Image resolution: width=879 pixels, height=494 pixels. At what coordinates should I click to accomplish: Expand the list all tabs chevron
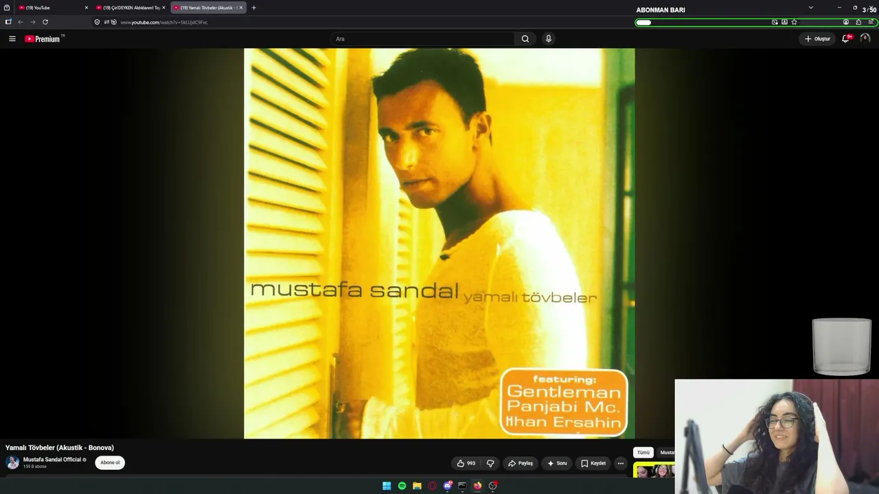coord(811,8)
